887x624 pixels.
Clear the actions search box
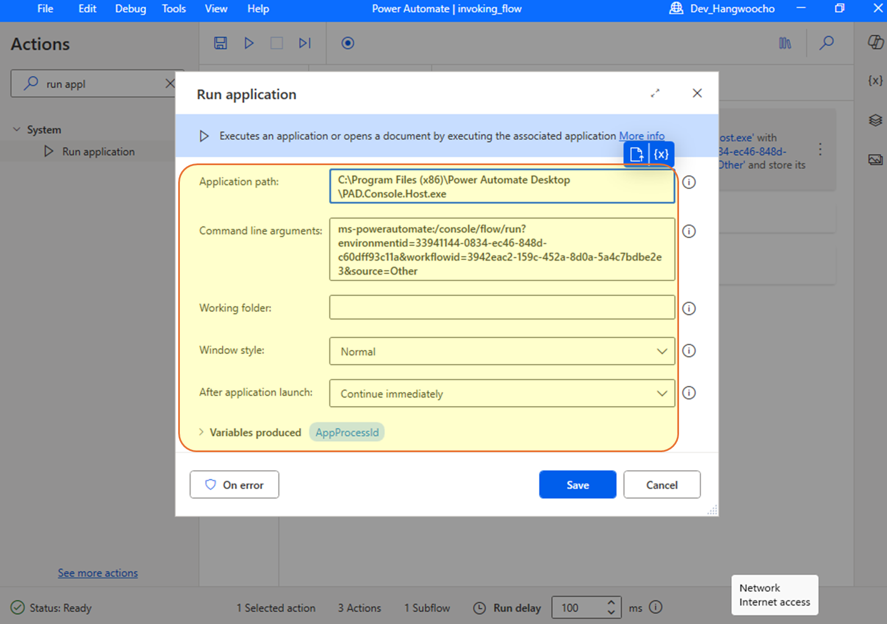(170, 84)
